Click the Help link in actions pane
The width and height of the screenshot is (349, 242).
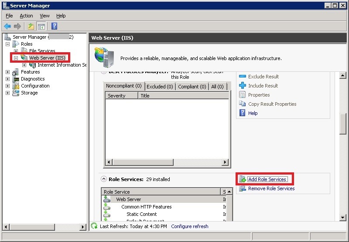click(x=253, y=113)
